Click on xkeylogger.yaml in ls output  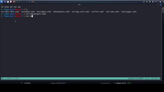pos(129,12)
